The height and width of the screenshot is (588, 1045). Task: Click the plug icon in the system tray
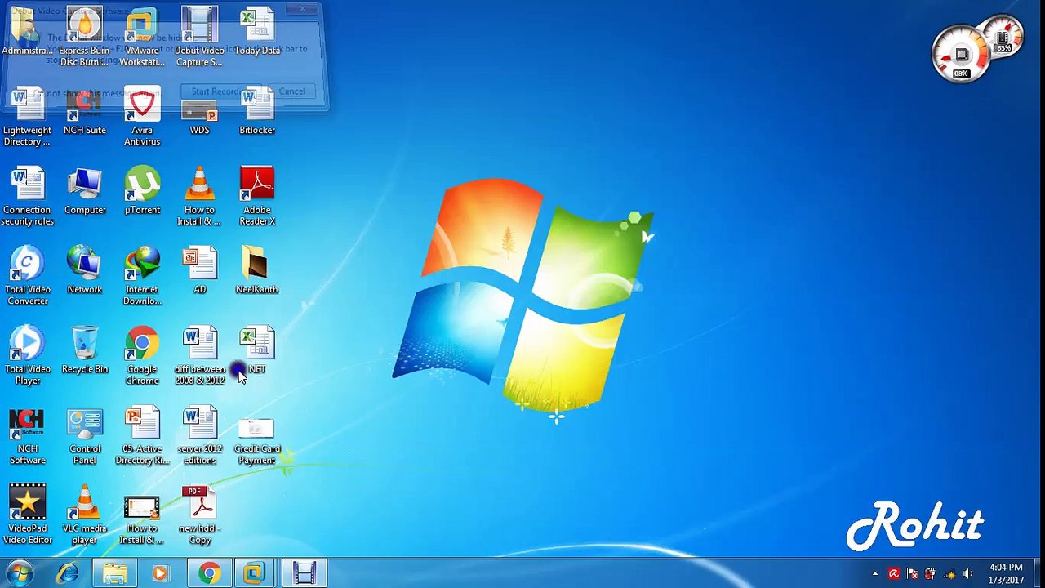931,574
